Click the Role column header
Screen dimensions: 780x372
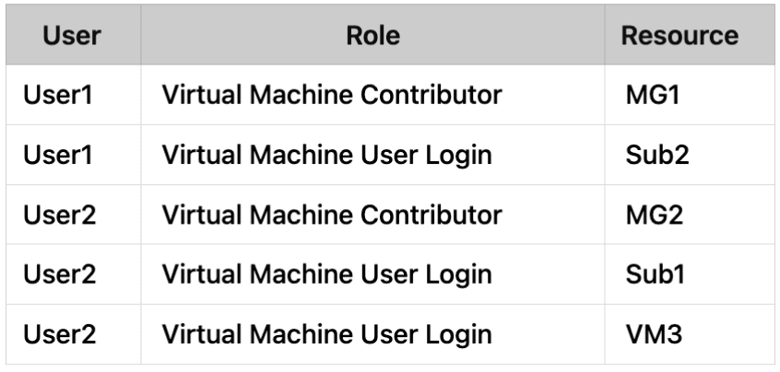(374, 35)
